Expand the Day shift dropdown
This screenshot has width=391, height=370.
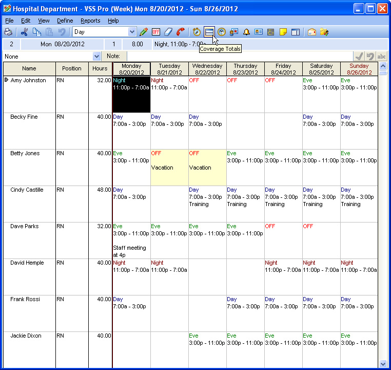click(132, 32)
